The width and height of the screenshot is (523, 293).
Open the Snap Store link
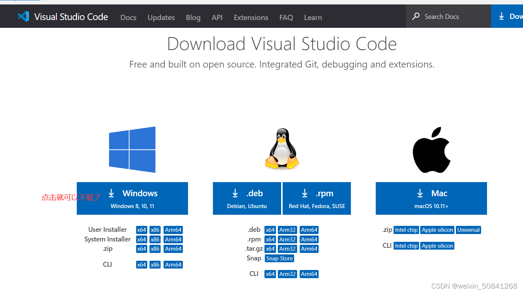(279, 259)
